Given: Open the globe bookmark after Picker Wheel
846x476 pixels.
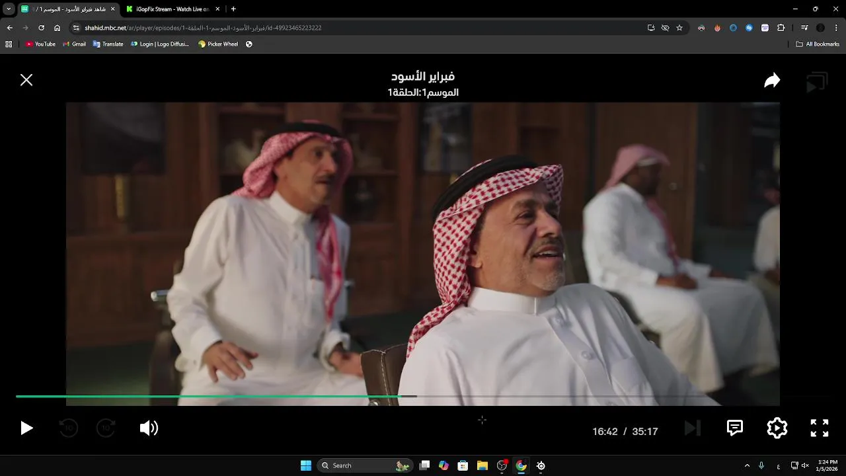Looking at the screenshot, I should pyautogui.click(x=249, y=44).
